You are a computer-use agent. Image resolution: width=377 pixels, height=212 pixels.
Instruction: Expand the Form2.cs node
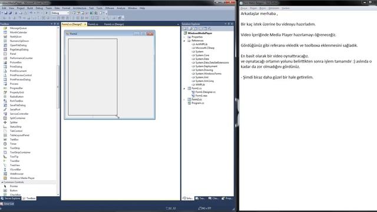click(184, 100)
